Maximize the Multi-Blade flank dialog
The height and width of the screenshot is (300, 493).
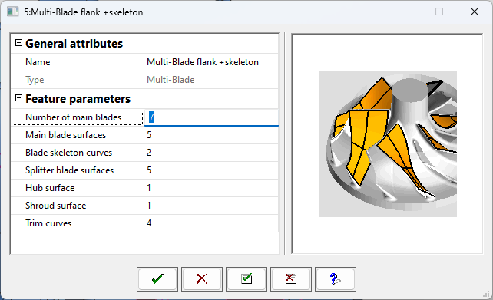(x=439, y=12)
